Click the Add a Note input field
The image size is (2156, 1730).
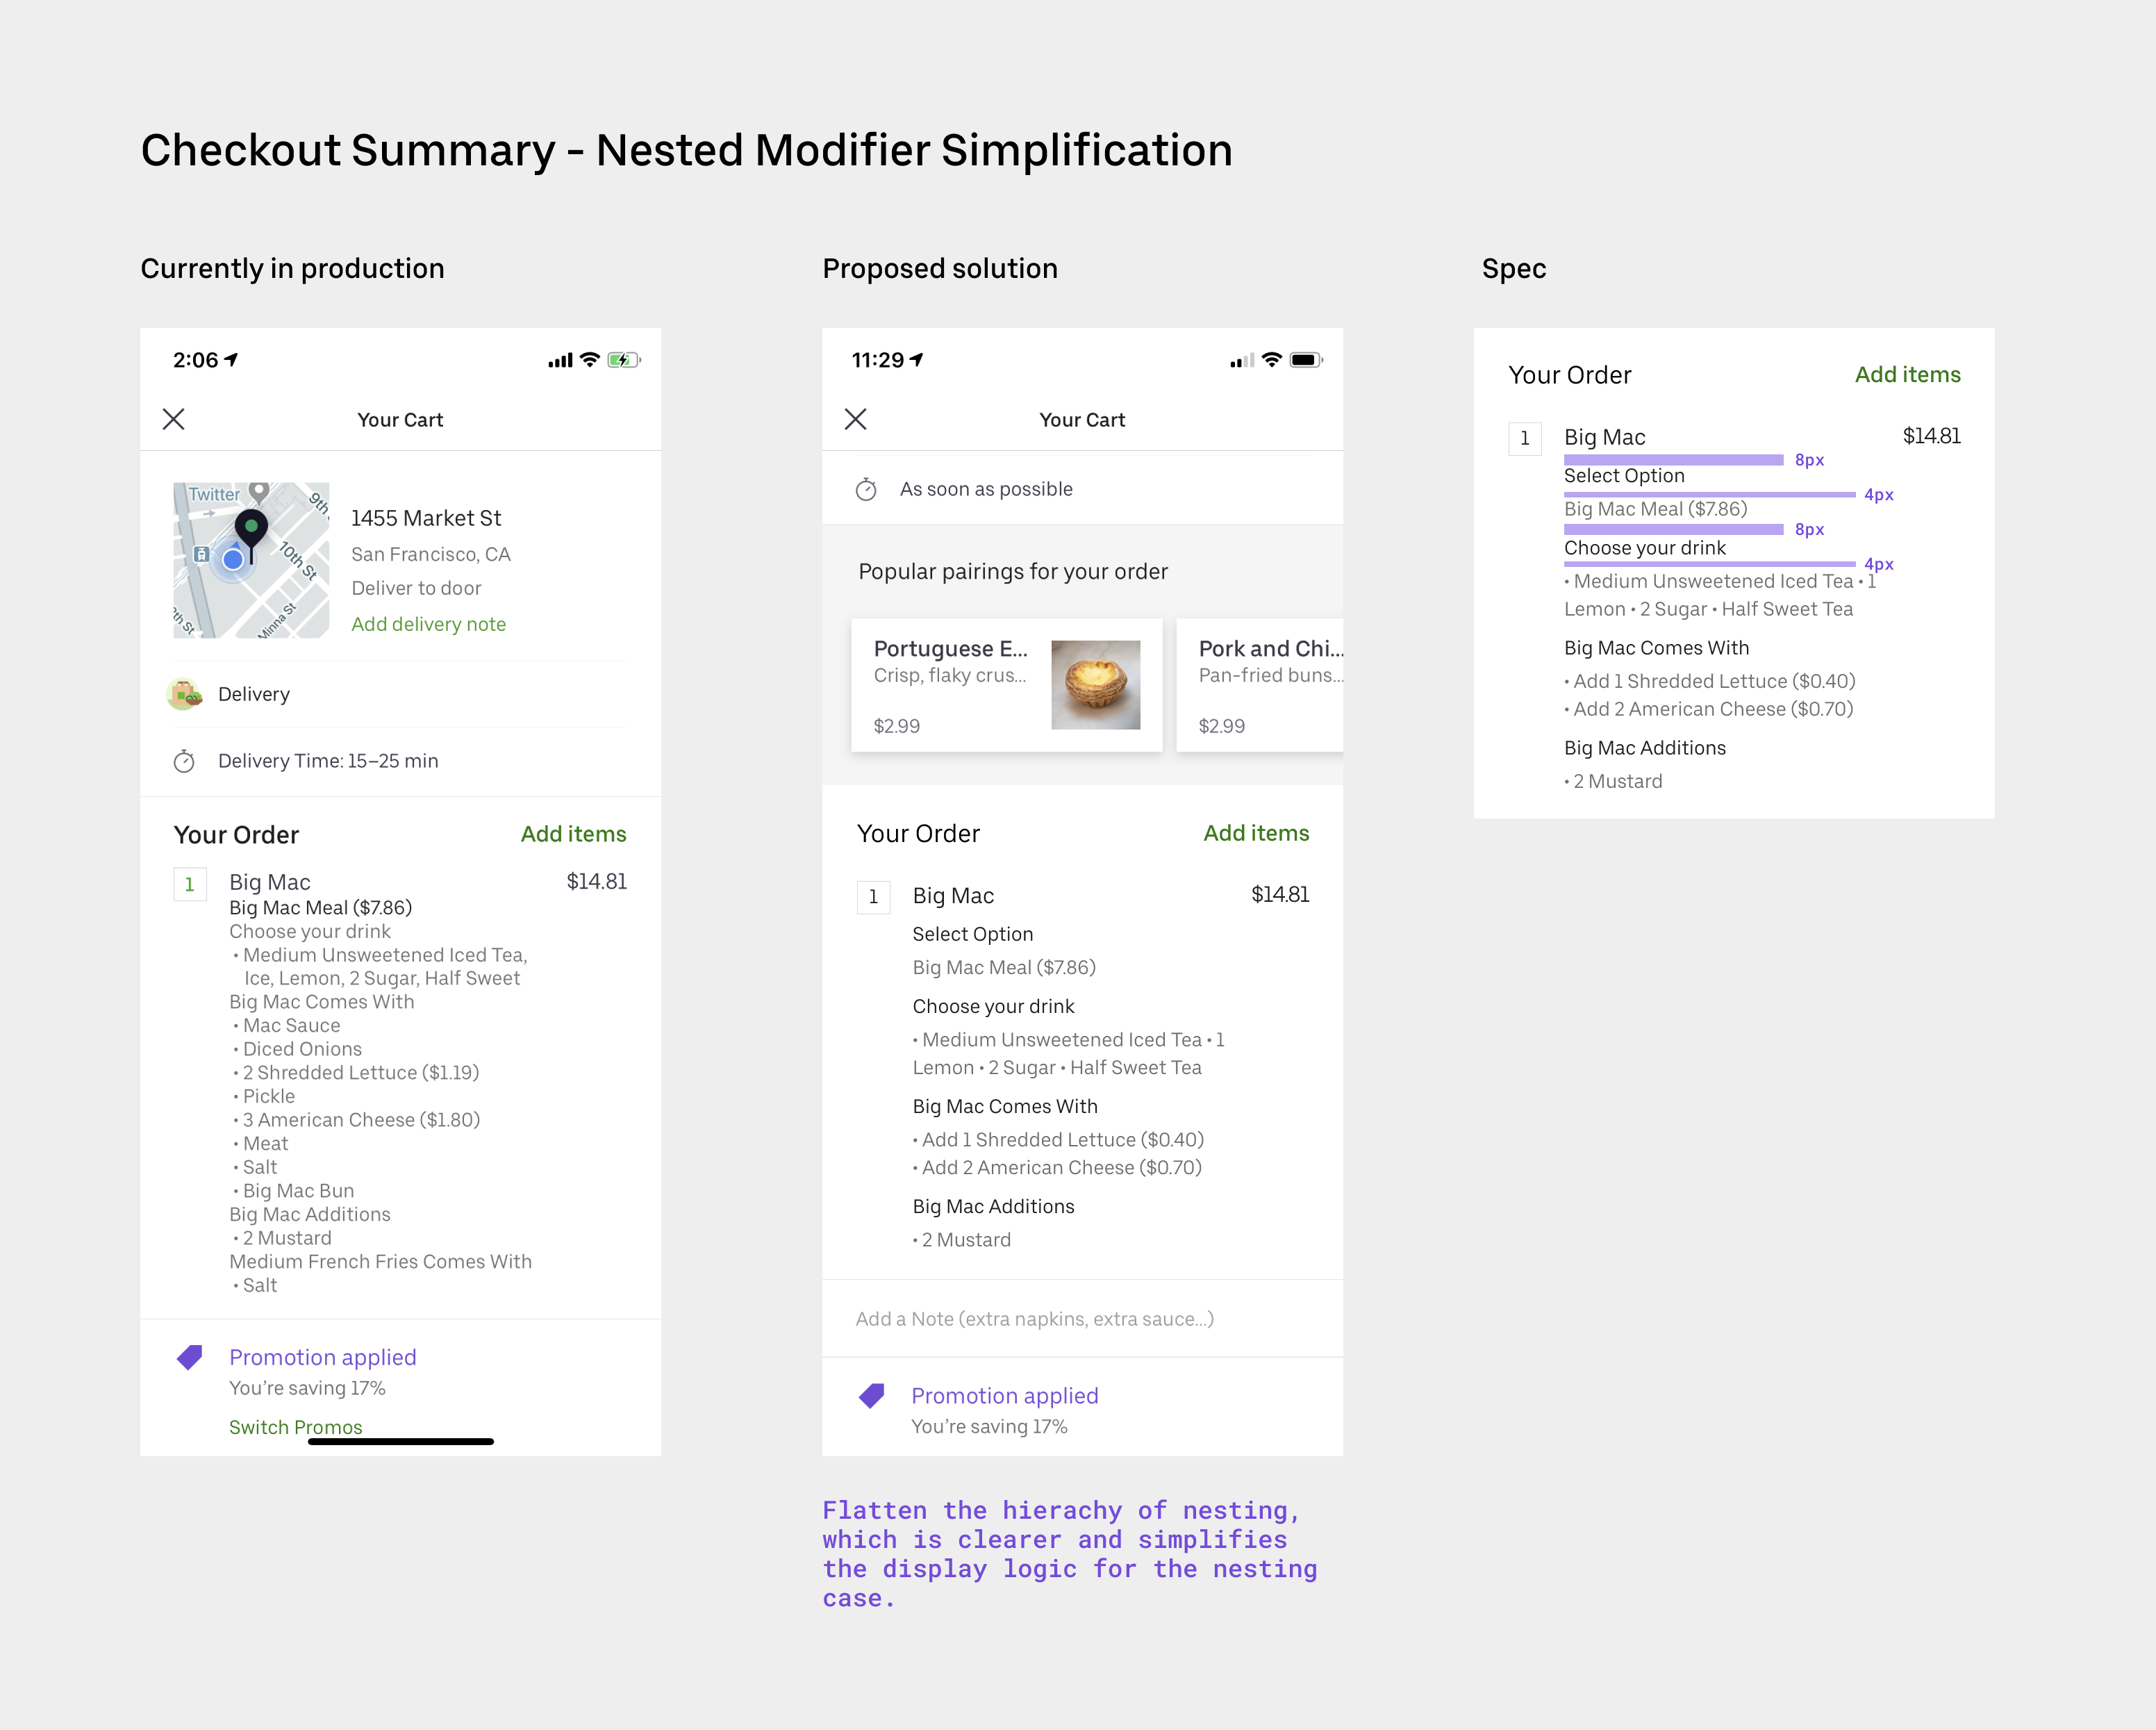(x=1034, y=1319)
